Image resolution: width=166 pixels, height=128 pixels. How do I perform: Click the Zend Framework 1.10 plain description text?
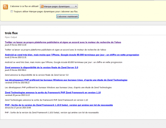(46, 100)
